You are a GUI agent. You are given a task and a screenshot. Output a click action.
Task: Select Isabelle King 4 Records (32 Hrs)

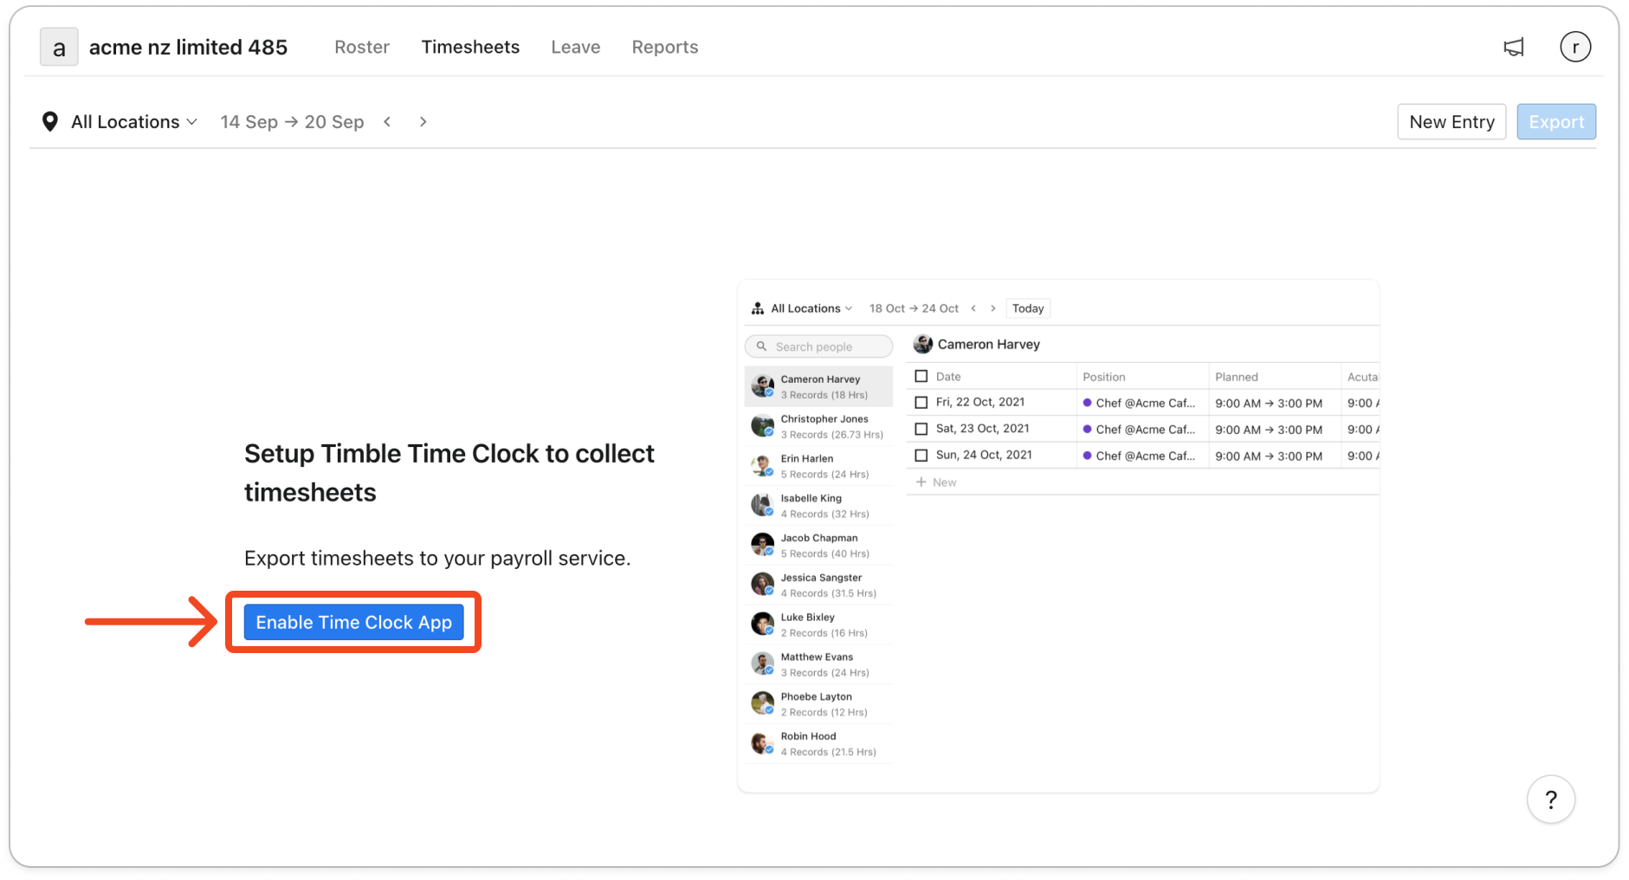click(818, 506)
